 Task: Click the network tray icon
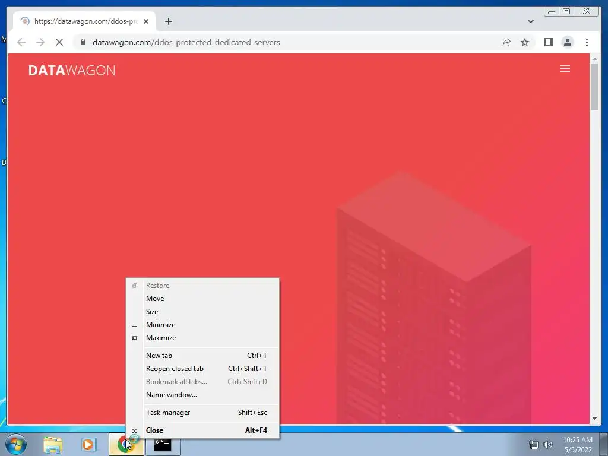(534, 445)
